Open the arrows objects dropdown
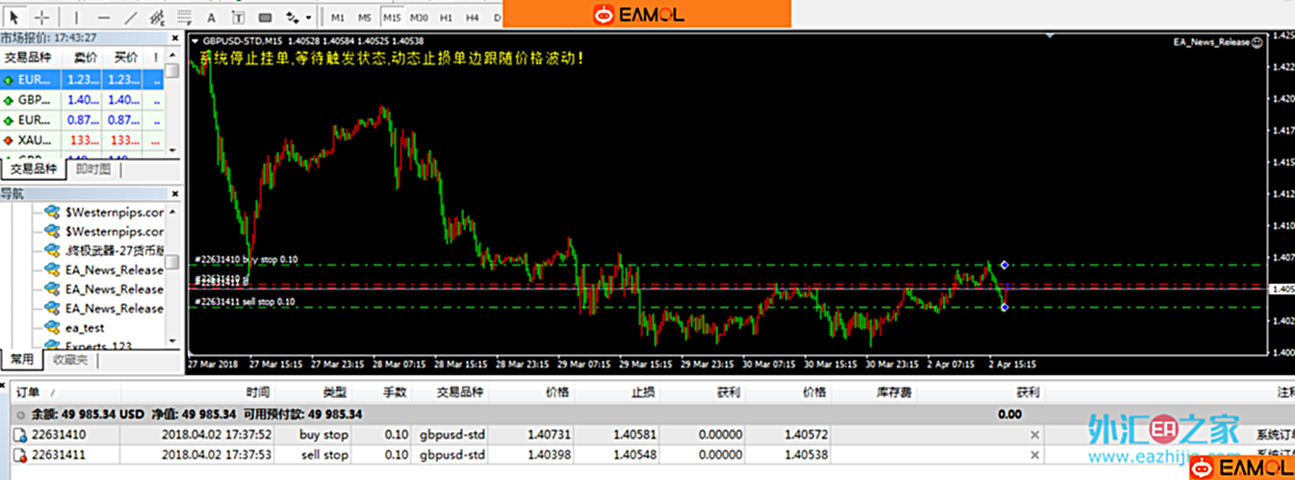This screenshot has width=1295, height=480. 309,17
